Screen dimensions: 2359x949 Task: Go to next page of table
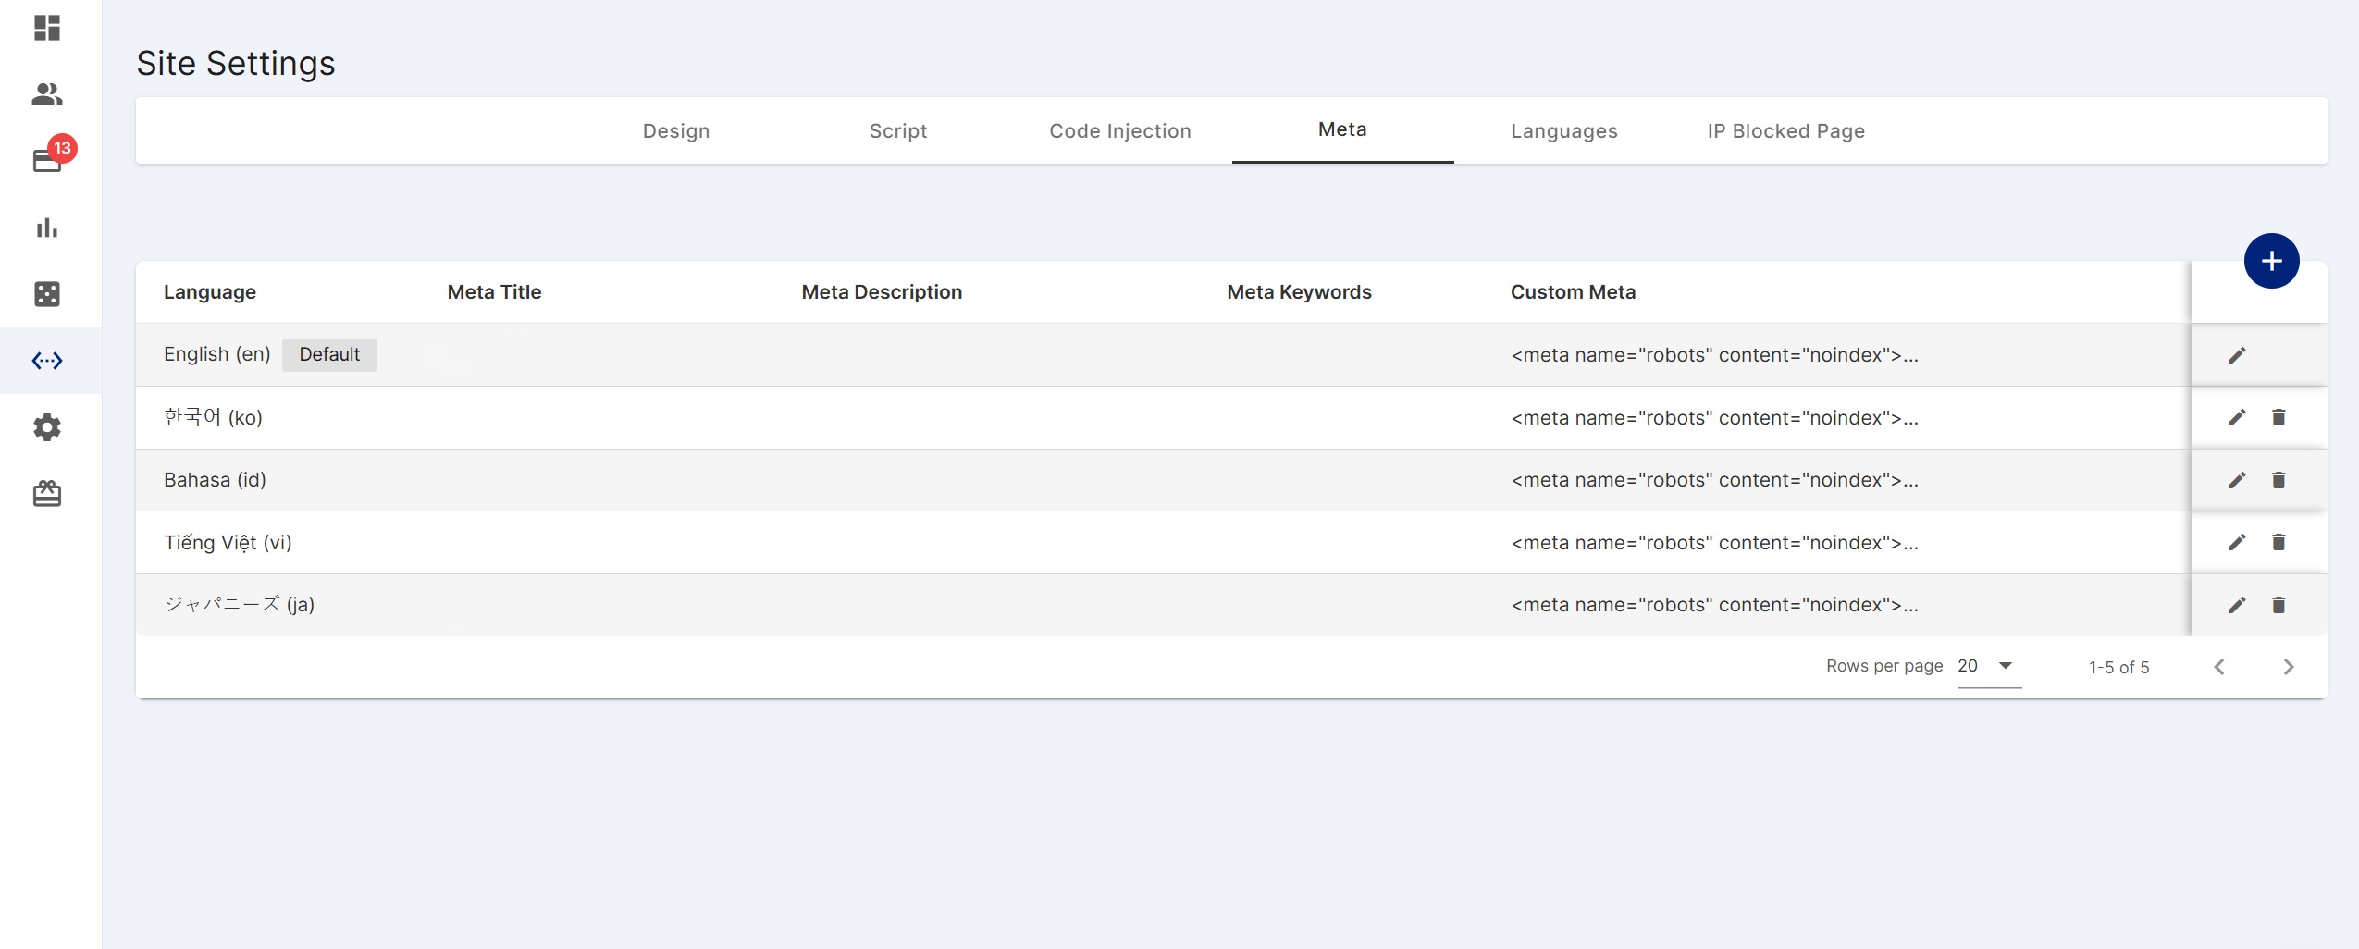coord(2288,667)
